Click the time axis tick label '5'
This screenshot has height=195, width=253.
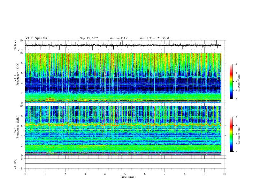coord(125,174)
